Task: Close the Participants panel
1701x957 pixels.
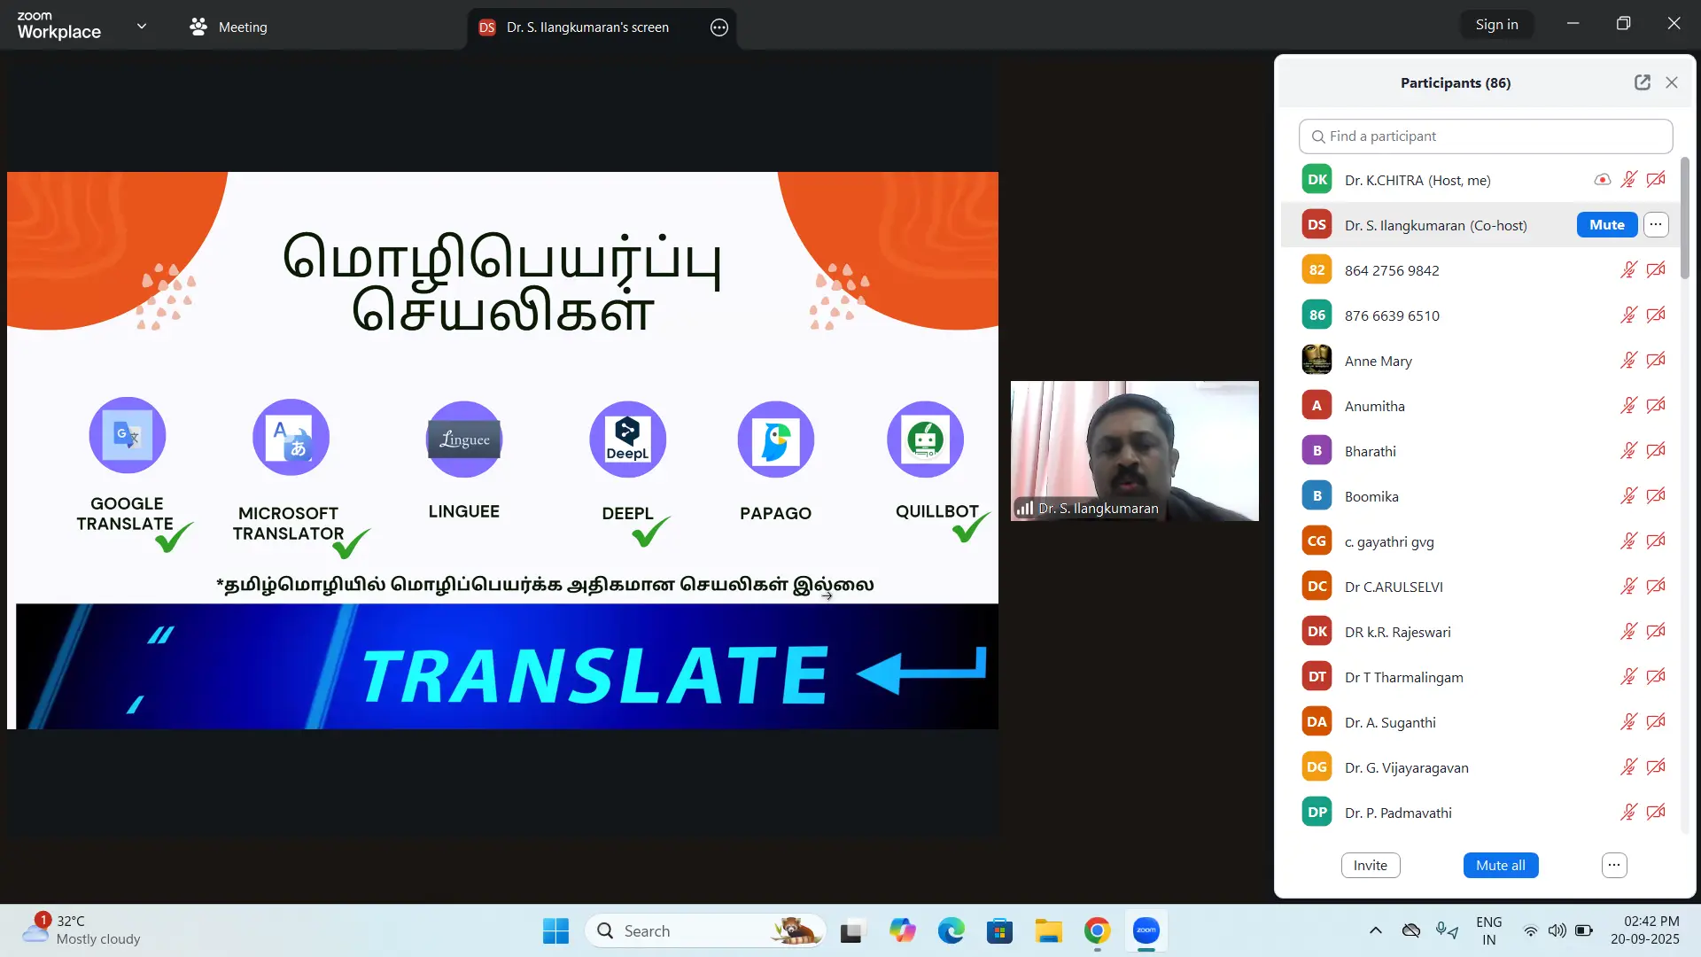Action: pyautogui.click(x=1672, y=82)
